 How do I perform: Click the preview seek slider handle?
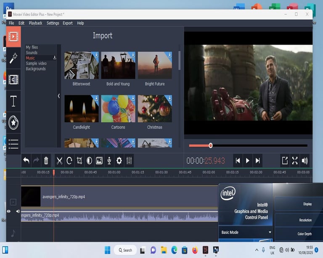(x=211, y=146)
